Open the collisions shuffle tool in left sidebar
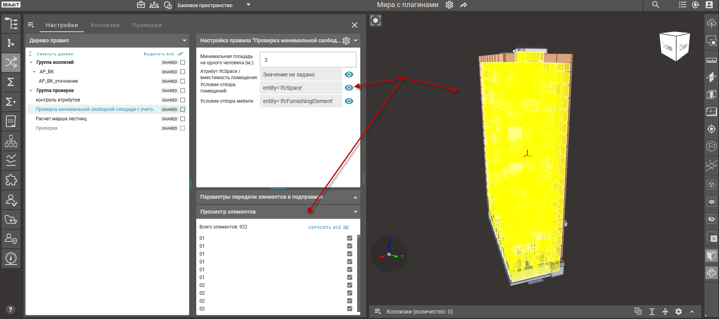The height and width of the screenshot is (319, 719). 11,62
